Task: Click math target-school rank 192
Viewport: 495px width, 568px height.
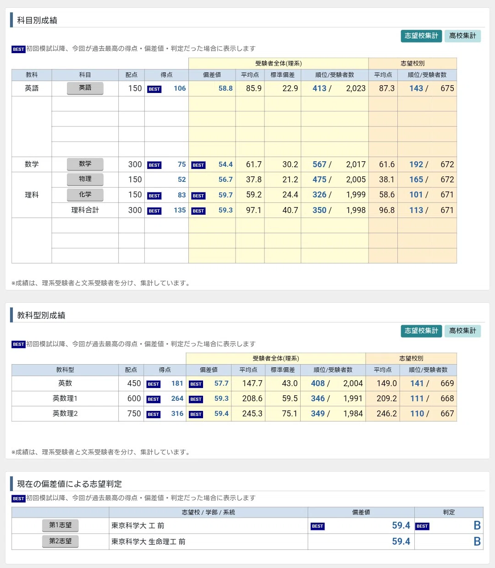Action: [x=416, y=164]
